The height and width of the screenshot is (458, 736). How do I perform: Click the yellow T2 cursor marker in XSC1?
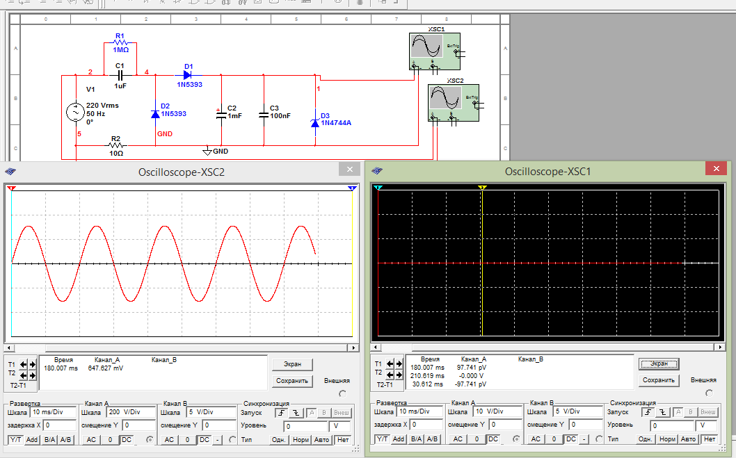pos(481,188)
